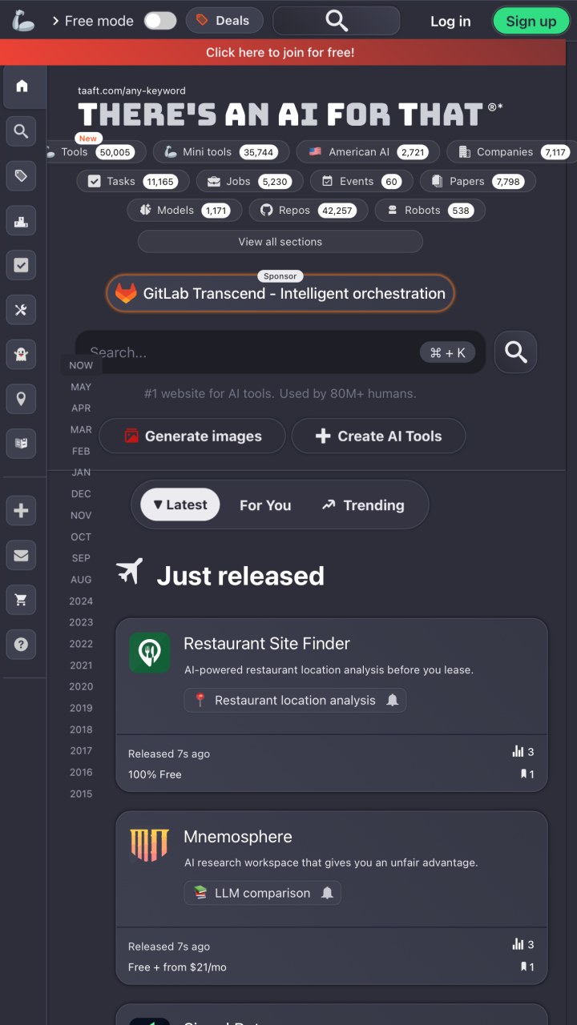Click the Create AI Tools button

pos(378,436)
